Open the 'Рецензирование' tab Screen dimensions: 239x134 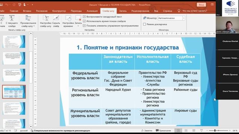coord(140,11)
